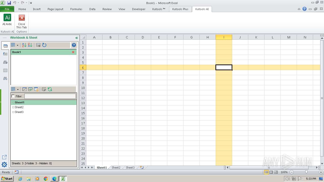
Task: Open the Formulas ribbon tab
Action: pos(76,9)
